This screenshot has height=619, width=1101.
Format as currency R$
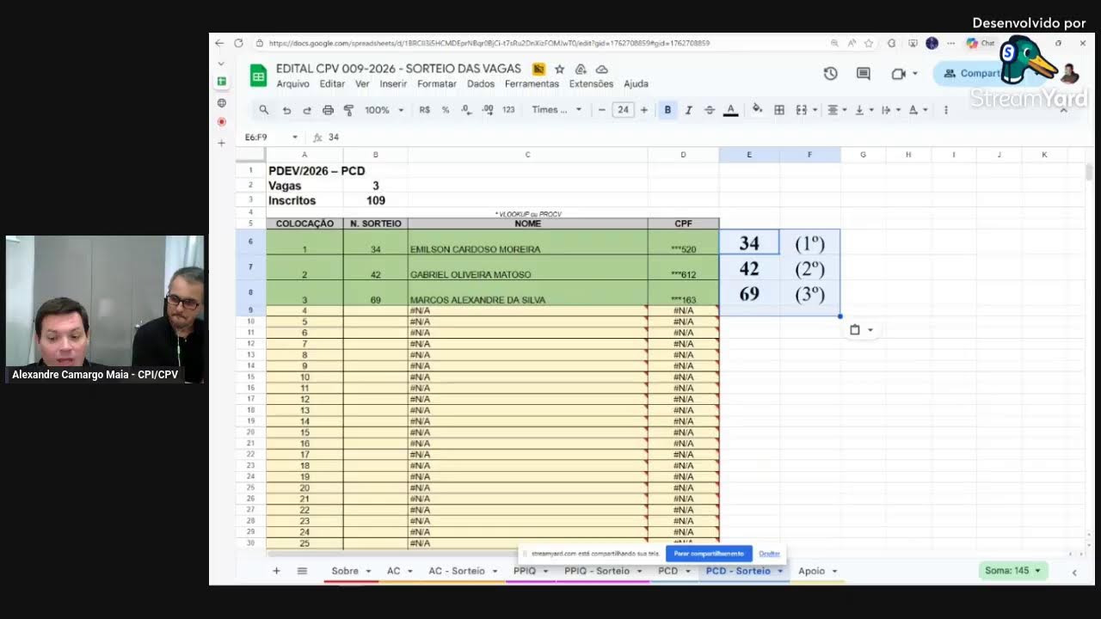click(424, 110)
